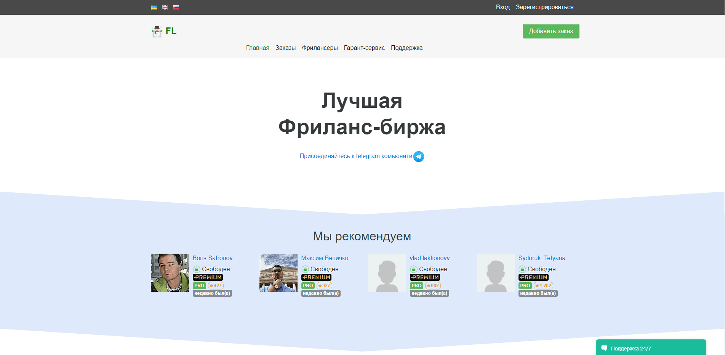Open Telegram via the blue Telegram icon
Viewport: 725px width, 355px height.
point(418,156)
